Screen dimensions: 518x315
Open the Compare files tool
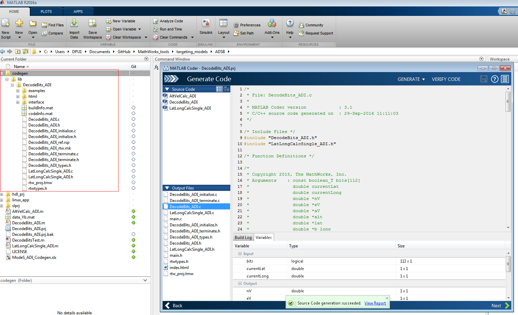click(x=53, y=33)
